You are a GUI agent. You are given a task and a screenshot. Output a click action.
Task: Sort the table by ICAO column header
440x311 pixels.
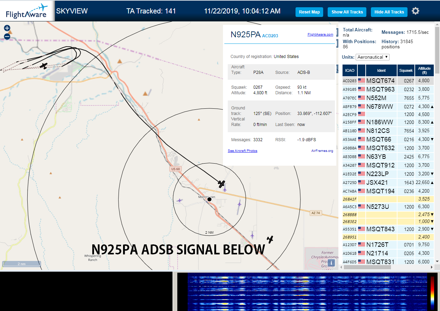coord(350,70)
